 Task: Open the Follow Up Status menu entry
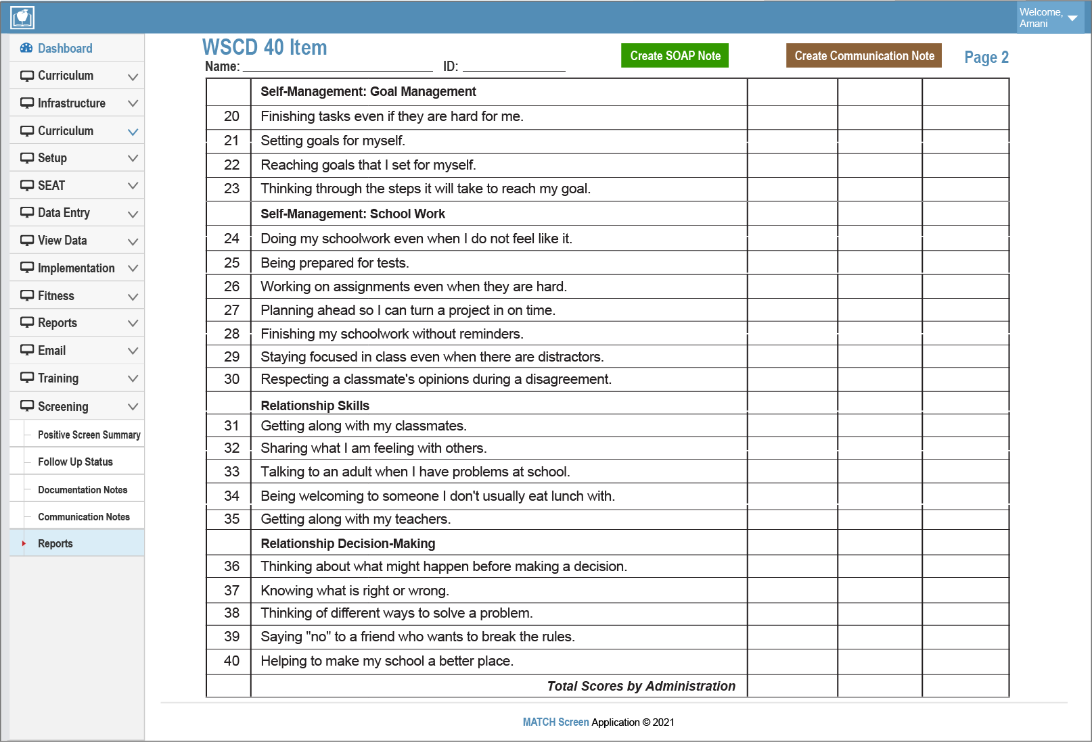76,461
